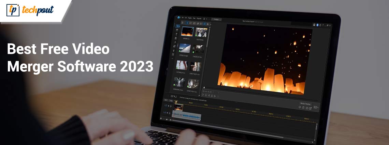Click the import media icon above the library

(x=182, y=22)
